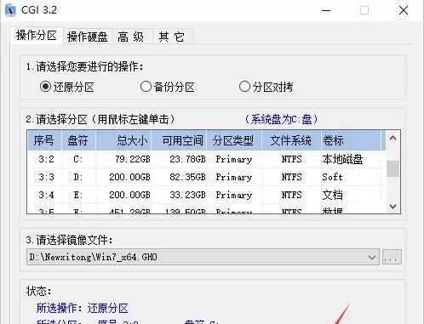Click the CGI application icon in title bar
Image resolution: width=424 pixels, height=324 pixels.
[x=10, y=10]
